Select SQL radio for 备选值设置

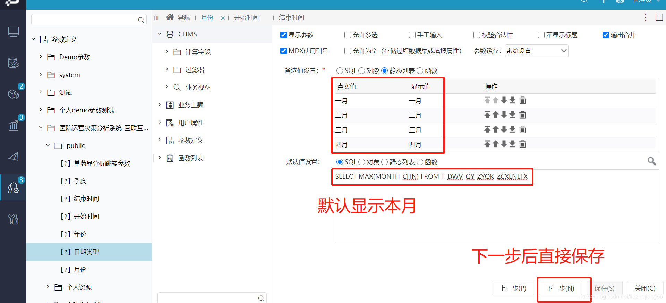pyautogui.click(x=340, y=71)
